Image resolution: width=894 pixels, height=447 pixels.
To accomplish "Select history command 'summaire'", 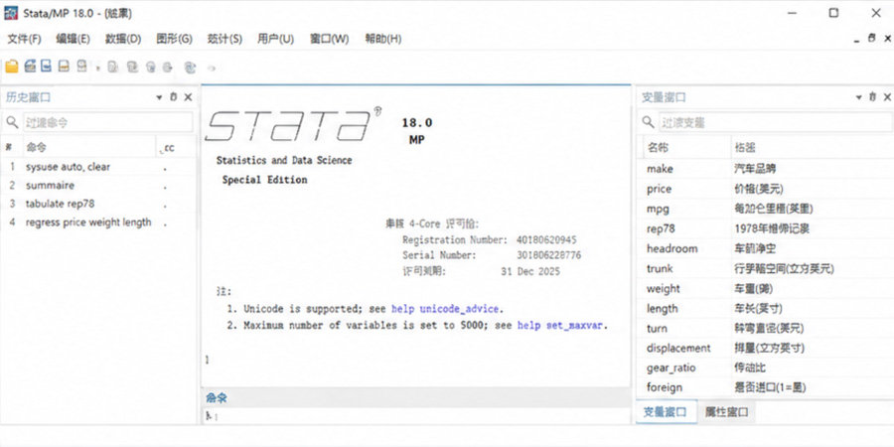I will coord(98,186).
